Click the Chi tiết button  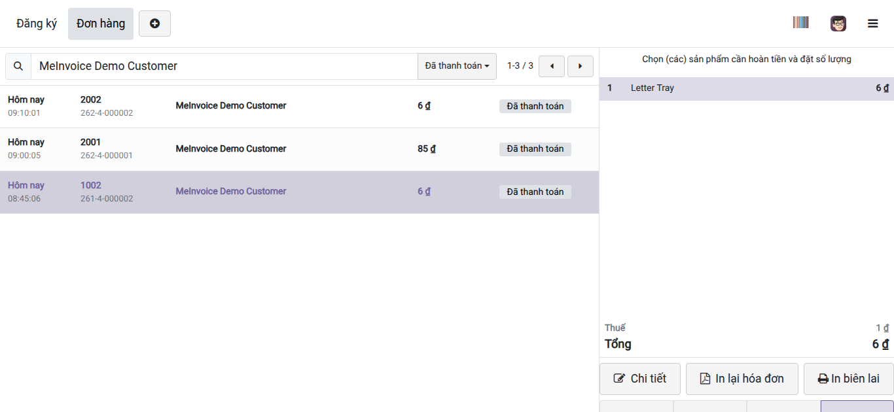pyautogui.click(x=640, y=379)
